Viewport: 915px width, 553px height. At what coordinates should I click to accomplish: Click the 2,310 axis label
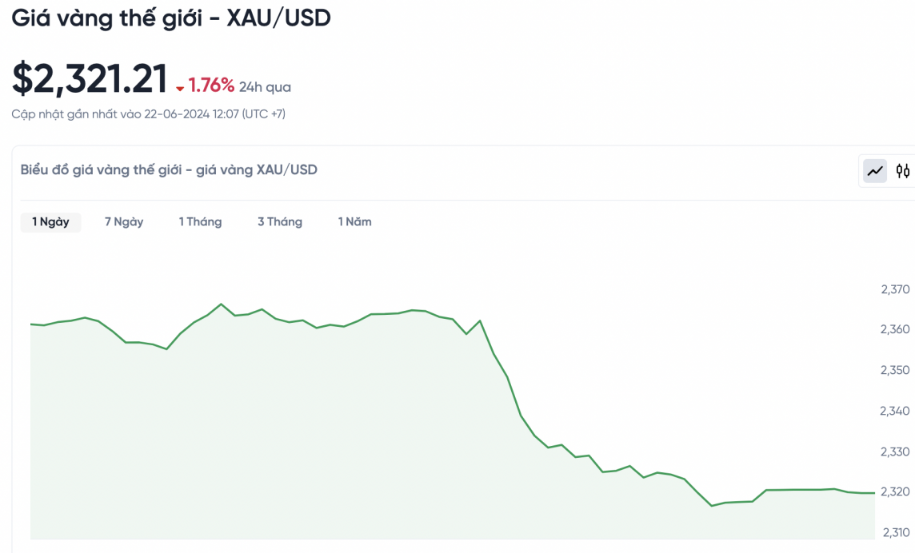(895, 532)
